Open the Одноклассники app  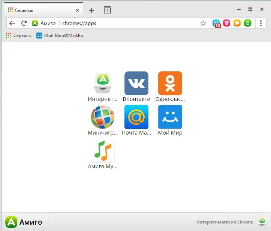(x=170, y=83)
